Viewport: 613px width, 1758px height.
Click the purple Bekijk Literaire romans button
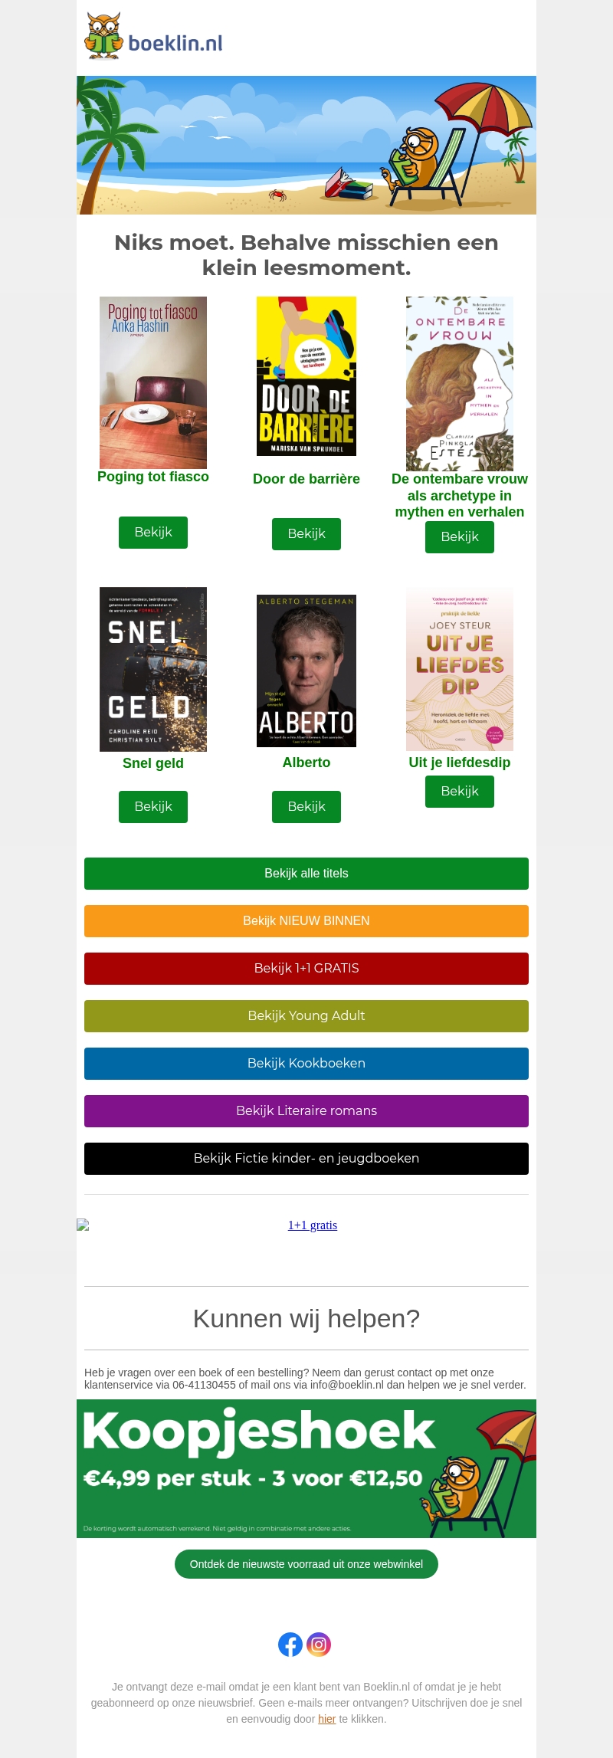tap(306, 1110)
